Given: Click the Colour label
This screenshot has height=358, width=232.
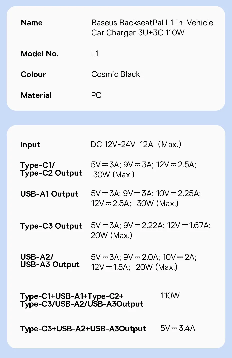Looking at the screenshot, I should (x=33, y=74).
